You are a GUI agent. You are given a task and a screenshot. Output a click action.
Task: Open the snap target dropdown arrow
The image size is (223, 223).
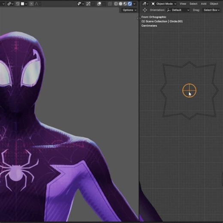(x=26, y=4)
